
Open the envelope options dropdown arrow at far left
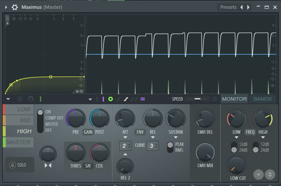(x=8, y=99)
